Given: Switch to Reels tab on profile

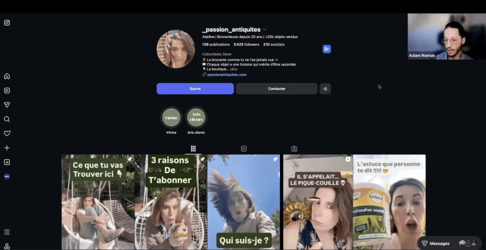Looking at the screenshot, I should 244,149.
